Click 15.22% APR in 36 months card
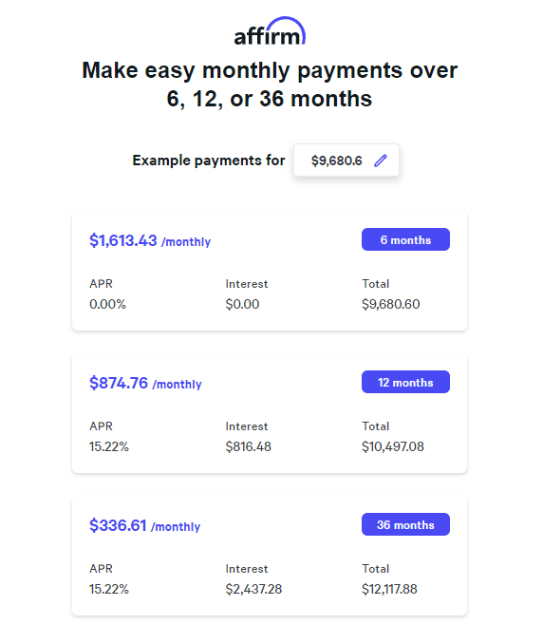 point(109,589)
